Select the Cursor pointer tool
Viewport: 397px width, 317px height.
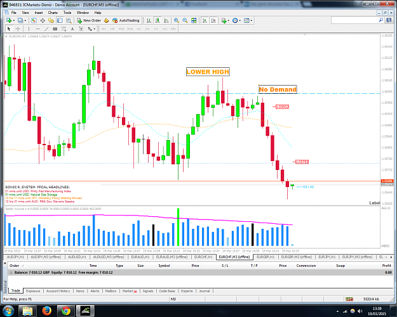tap(9, 29)
